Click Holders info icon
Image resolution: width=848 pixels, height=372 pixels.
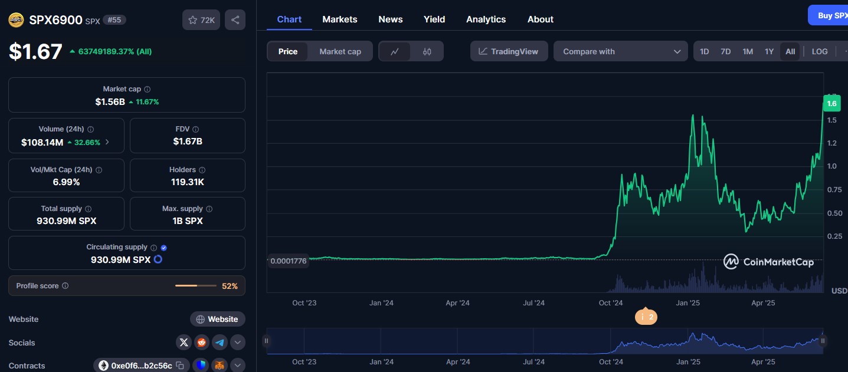[202, 170]
